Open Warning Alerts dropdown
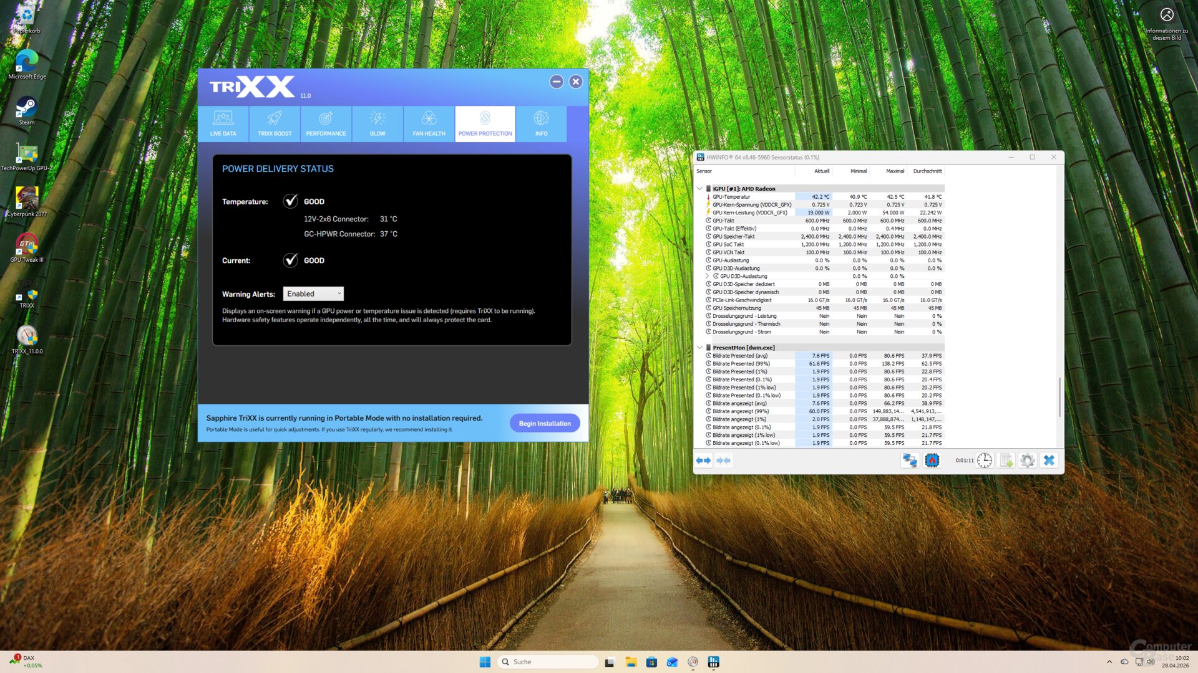Screen dimensions: 1198x673 [313, 294]
